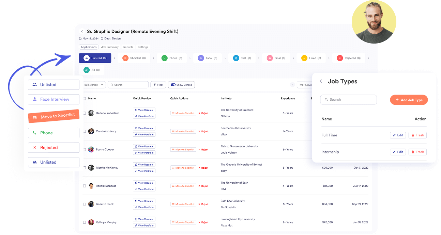The width and height of the screenshot is (441, 235).
Task: Click previous arrow beside the Mar 1 date
Action: (292, 85)
